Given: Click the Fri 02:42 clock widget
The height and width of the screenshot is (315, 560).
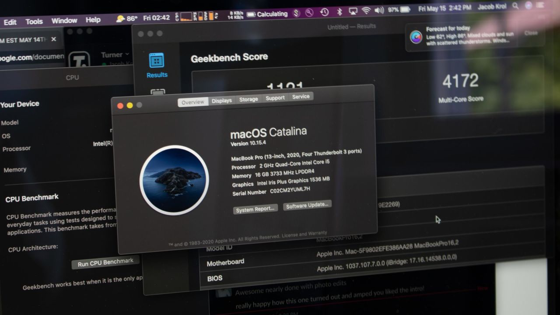Looking at the screenshot, I should (156, 18).
